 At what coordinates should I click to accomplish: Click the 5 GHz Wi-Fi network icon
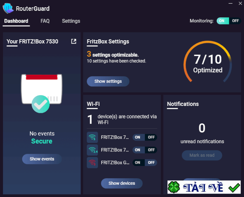pos(92,137)
